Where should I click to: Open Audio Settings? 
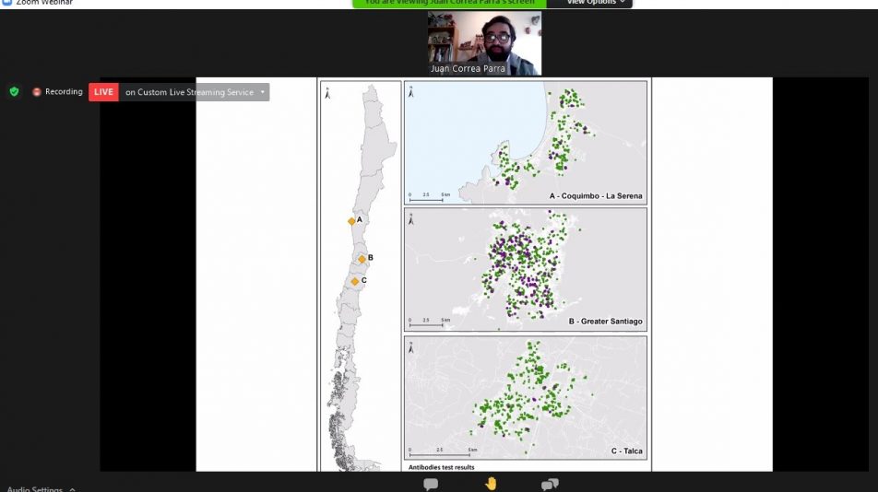pyautogui.click(x=33, y=488)
